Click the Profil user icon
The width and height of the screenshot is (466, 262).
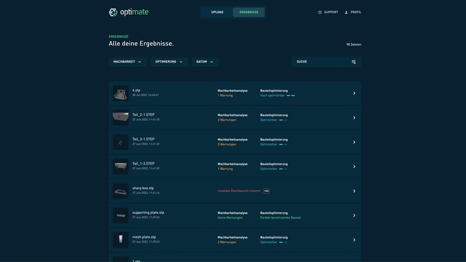point(346,12)
